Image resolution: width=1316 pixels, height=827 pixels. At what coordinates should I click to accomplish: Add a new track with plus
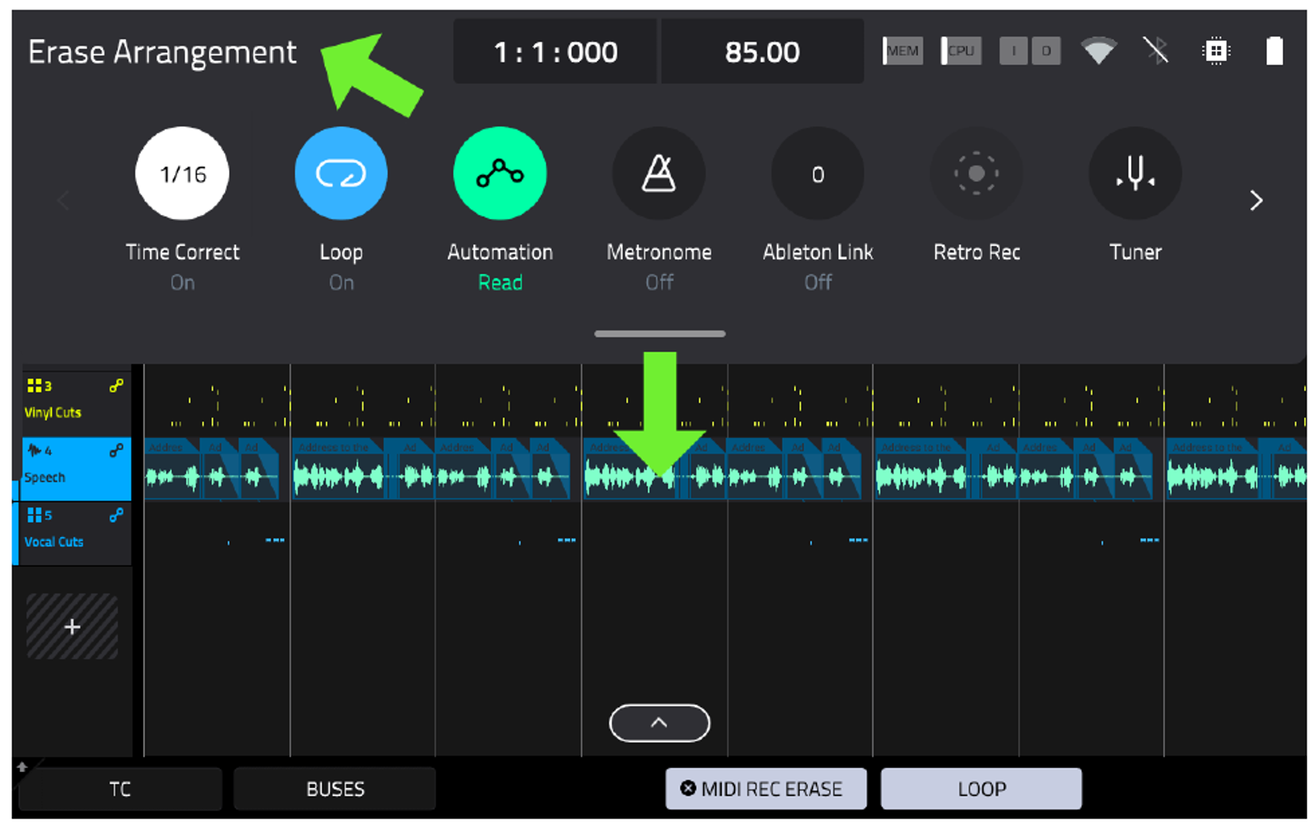point(73,626)
